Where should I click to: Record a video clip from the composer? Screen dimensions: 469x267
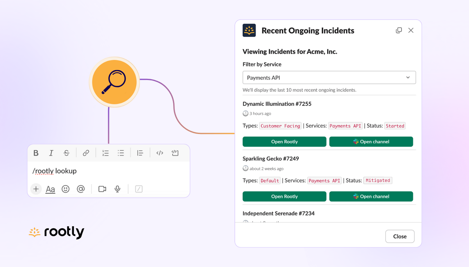[x=102, y=189]
